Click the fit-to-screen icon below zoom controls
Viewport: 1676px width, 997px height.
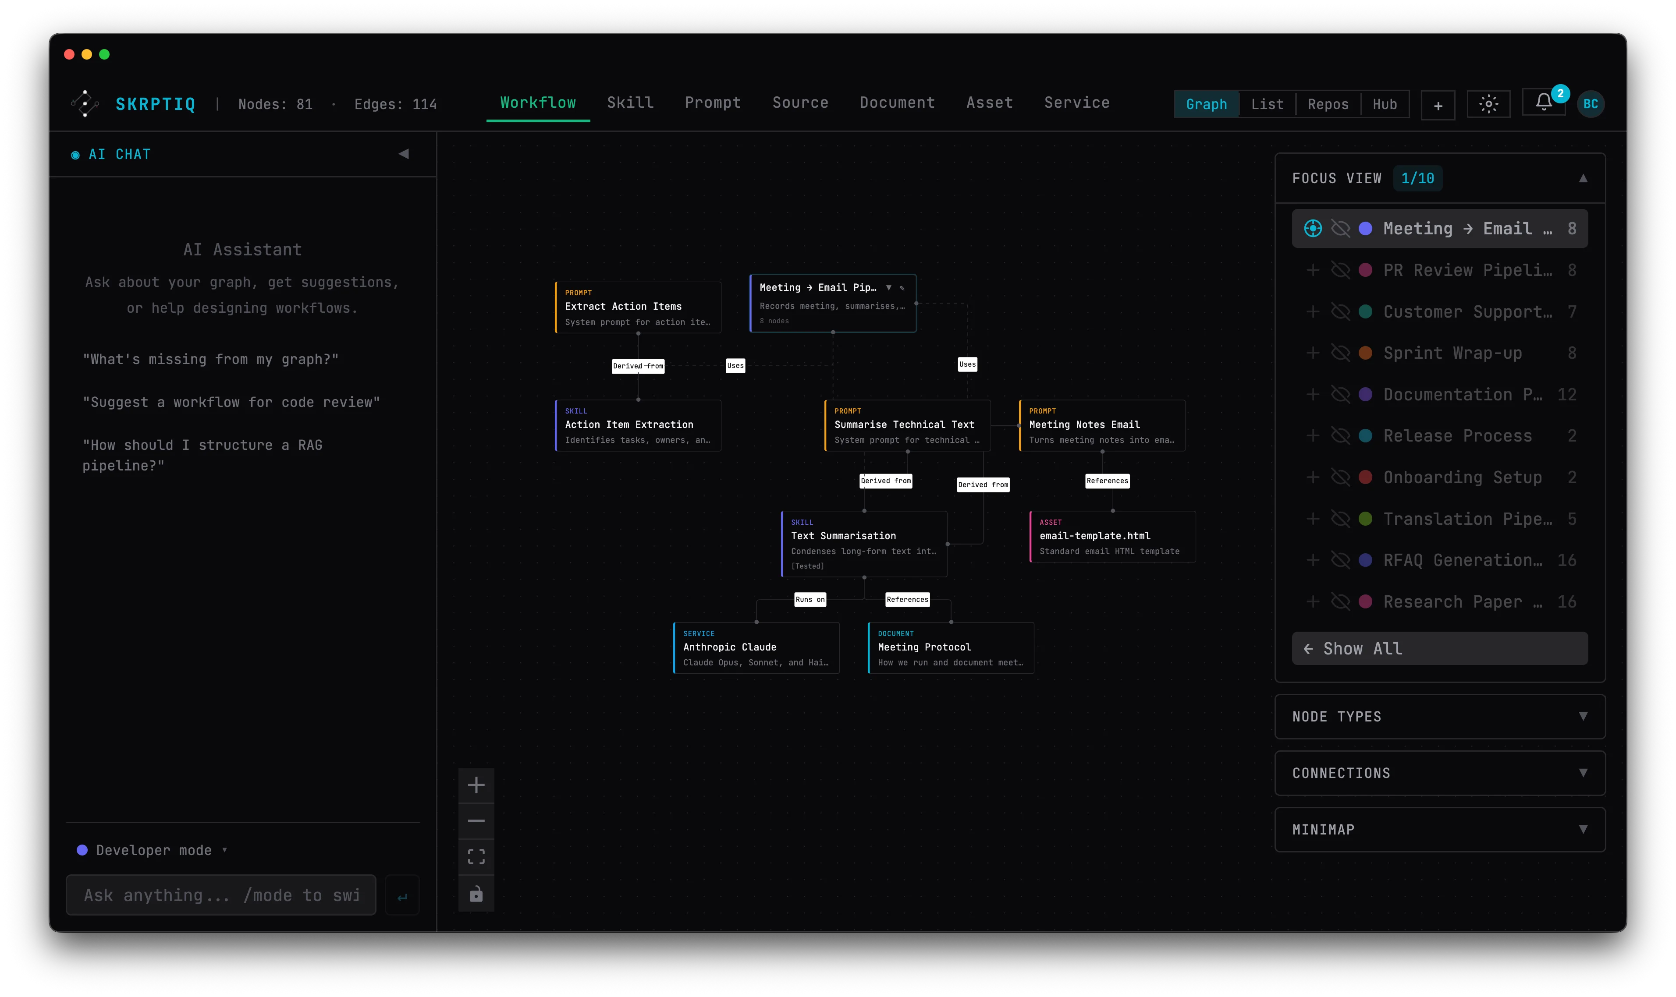click(x=476, y=856)
